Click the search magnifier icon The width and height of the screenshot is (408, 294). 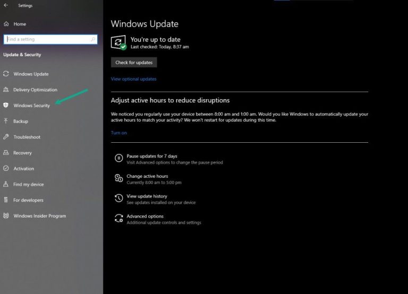pos(93,39)
